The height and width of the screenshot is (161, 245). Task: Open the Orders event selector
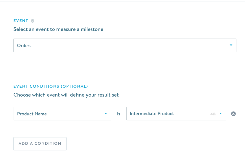(125, 45)
